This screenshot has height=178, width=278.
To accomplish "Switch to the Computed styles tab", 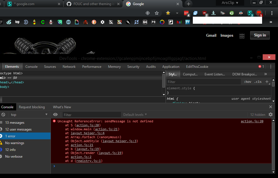I will tap(190, 74).
